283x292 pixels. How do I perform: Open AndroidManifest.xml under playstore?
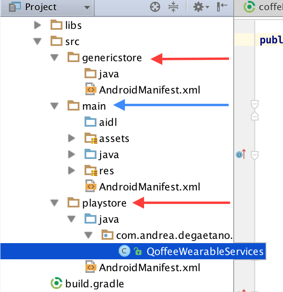[x=143, y=268]
